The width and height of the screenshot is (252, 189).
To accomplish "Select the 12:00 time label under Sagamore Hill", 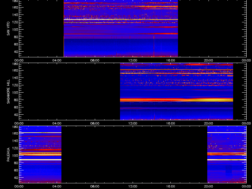I will [133, 123].
